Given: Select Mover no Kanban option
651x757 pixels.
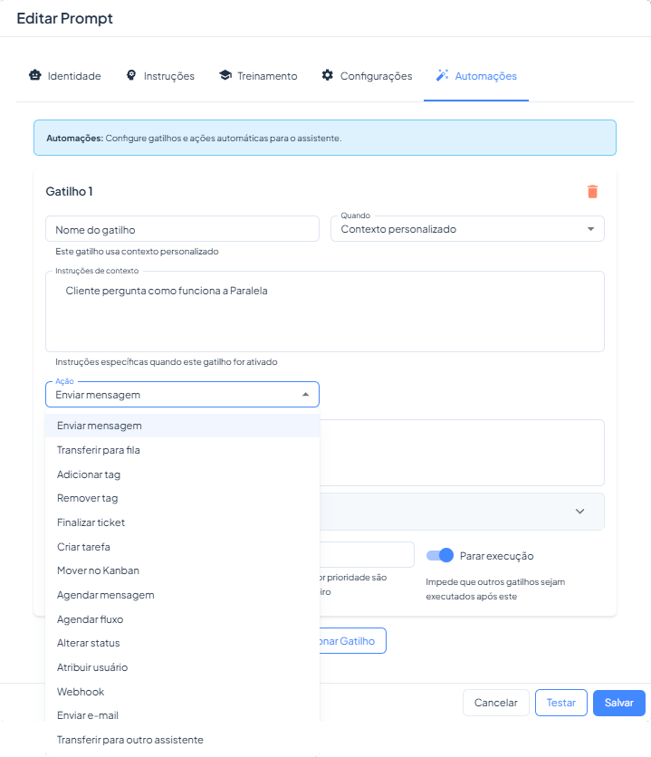Looking at the screenshot, I should (182, 570).
